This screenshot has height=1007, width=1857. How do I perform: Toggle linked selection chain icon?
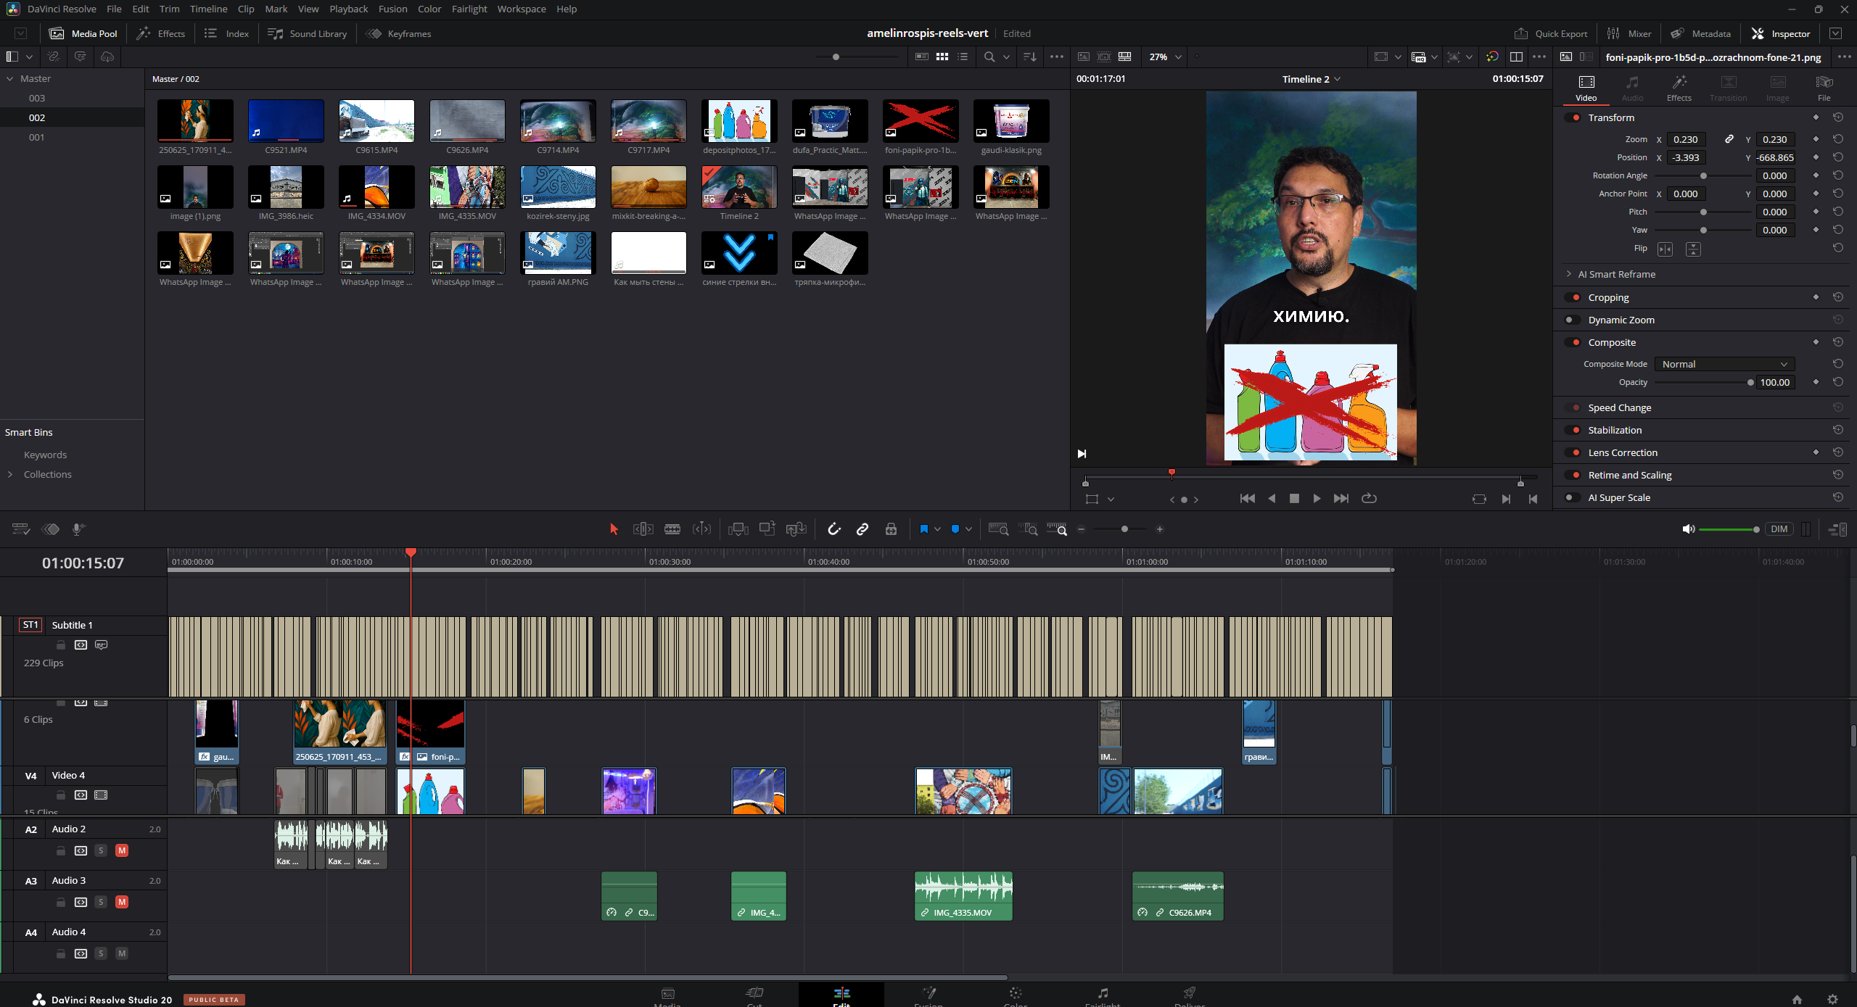(862, 529)
